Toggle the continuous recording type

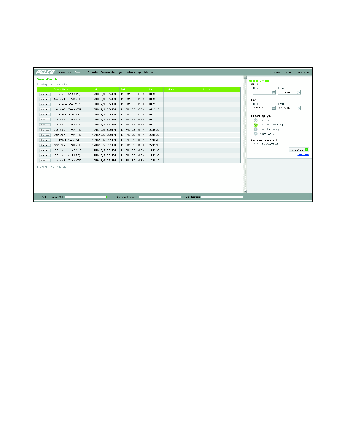tap(256, 125)
